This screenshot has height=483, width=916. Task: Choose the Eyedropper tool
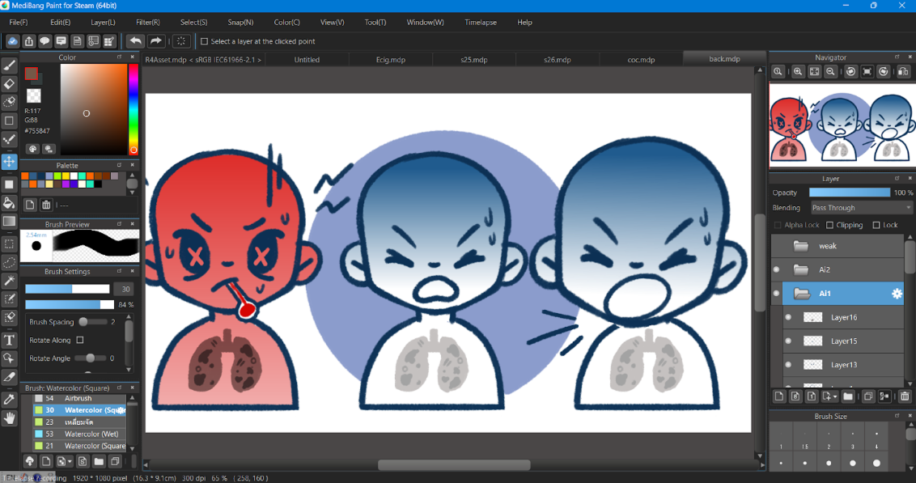[10, 399]
